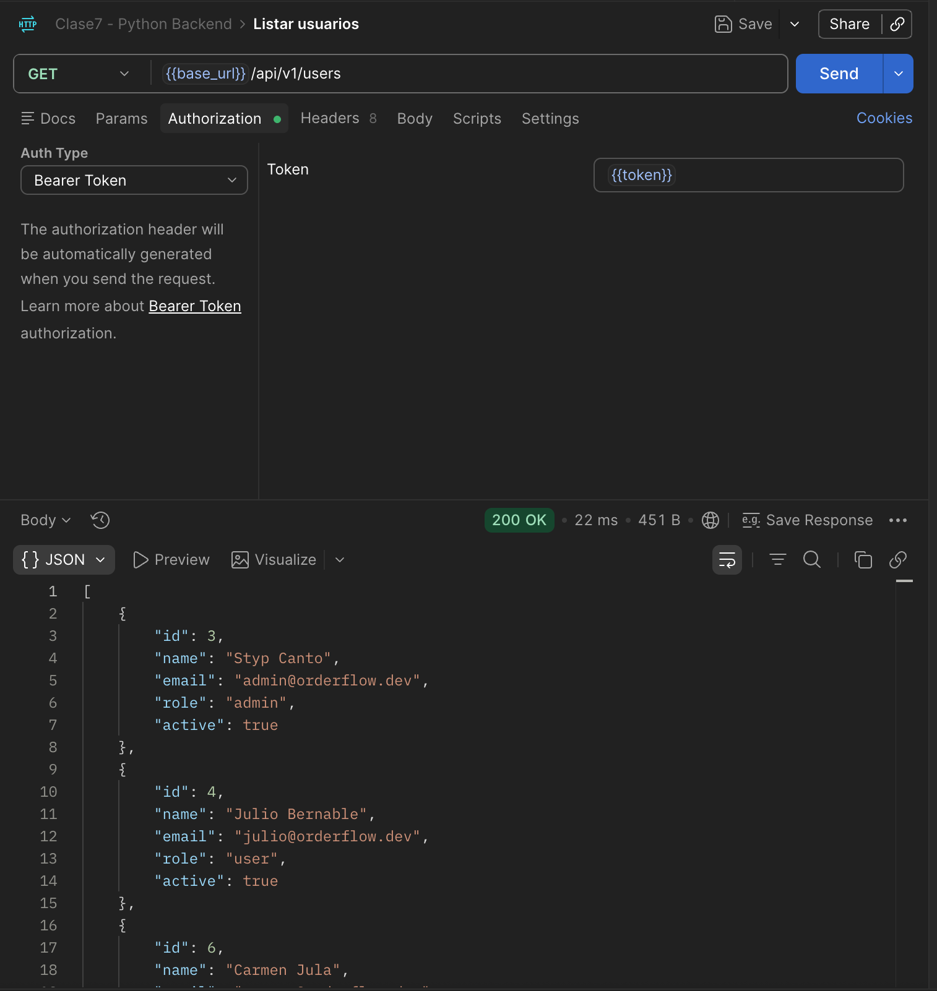Open the Settings tab
Image resolution: width=937 pixels, height=991 pixels.
(550, 118)
